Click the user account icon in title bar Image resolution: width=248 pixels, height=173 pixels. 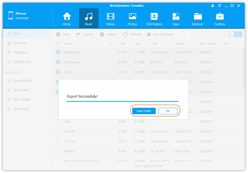[212, 6]
